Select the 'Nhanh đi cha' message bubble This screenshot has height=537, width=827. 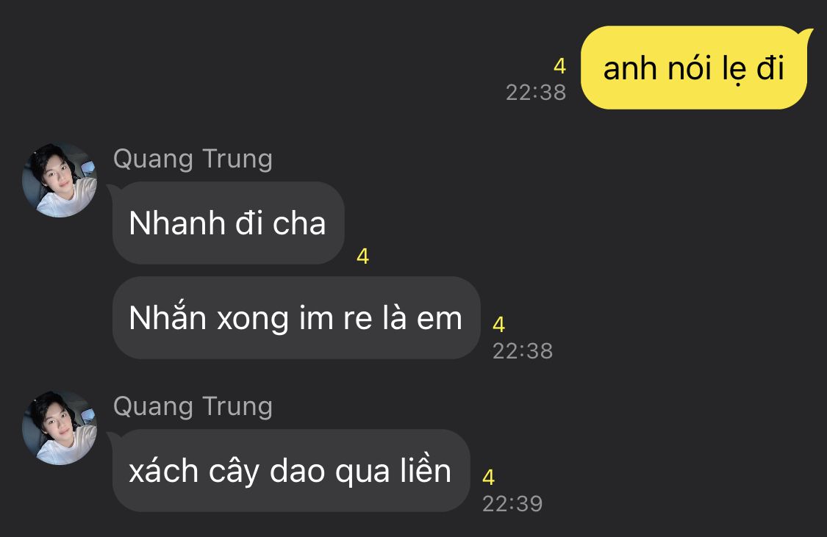[x=229, y=223]
